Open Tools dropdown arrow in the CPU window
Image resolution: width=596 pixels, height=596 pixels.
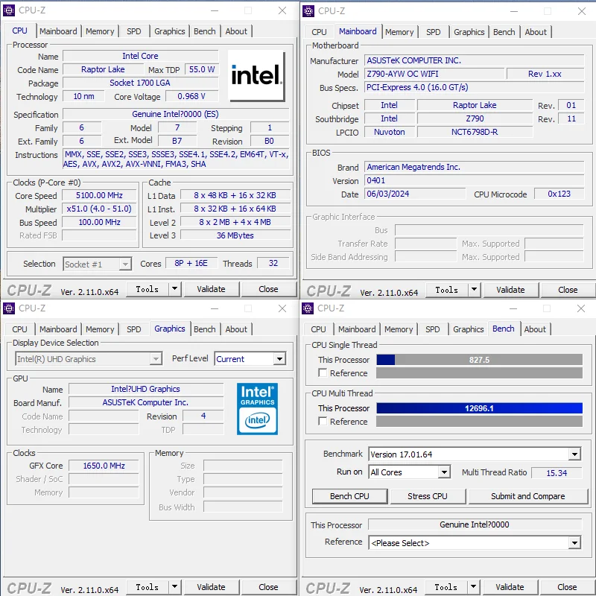175,289
